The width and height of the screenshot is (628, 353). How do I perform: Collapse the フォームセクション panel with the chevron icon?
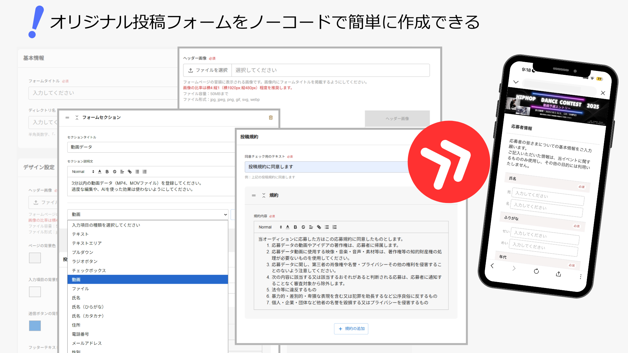pos(77,118)
